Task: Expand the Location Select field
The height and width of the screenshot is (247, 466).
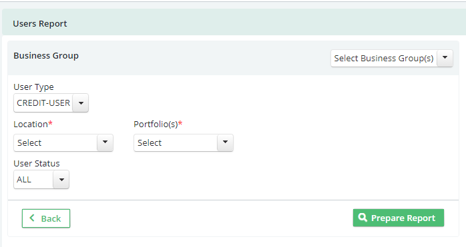Action: (63, 142)
